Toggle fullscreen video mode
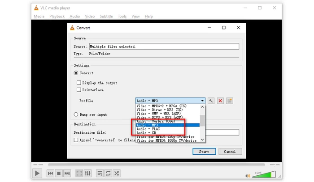The width and height of the screenshot is (314, 182). pyautogui.click(x=79, y=173)
